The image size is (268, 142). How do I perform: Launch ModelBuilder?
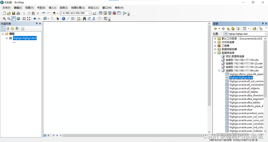tap(125, 13)
